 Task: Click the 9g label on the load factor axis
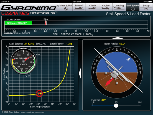coord(7,46)
